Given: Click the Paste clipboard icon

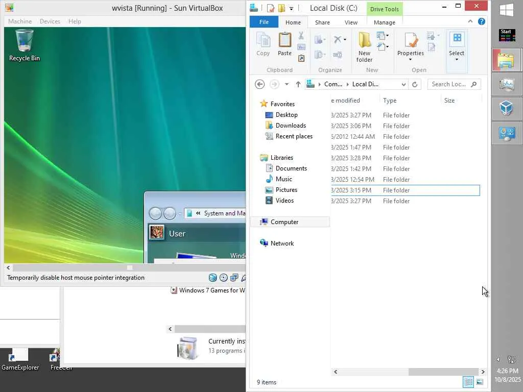Looking at the screenshot, I should click(x=284, y=41).
